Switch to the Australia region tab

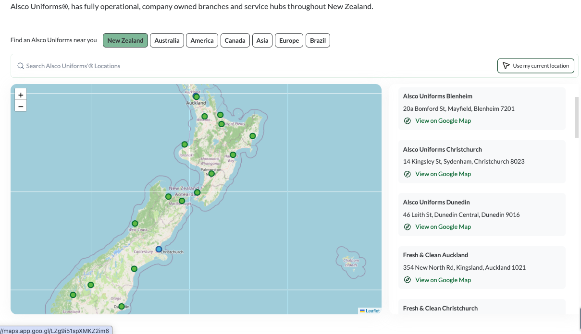167,40
